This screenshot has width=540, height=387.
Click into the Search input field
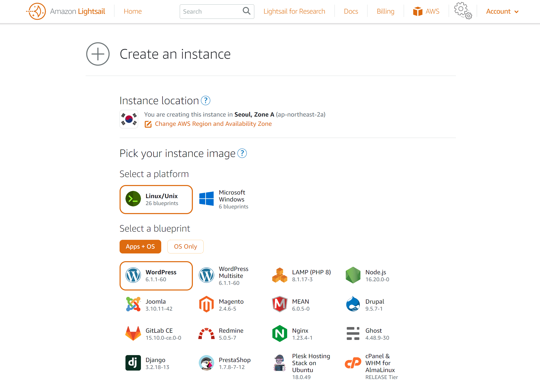tap(211, 12)
